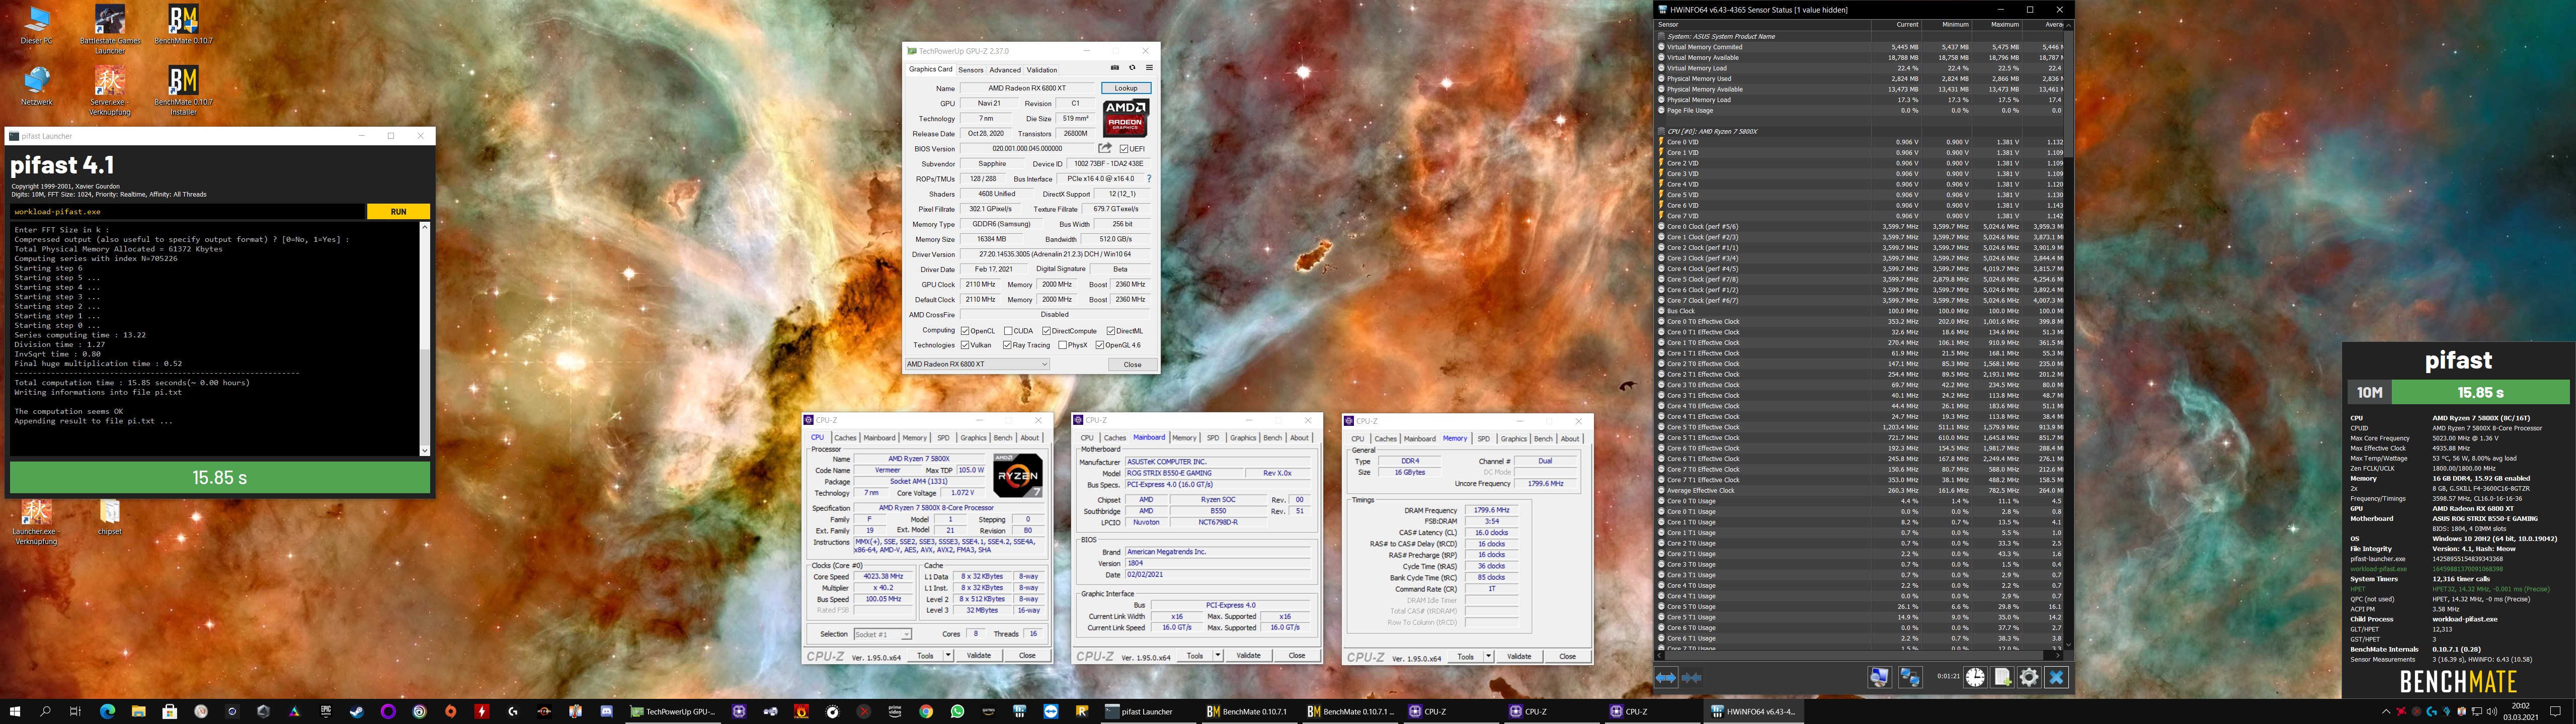Open Tools dropdown arrow in CPU-Z Mainboard window

(1218, 656)
